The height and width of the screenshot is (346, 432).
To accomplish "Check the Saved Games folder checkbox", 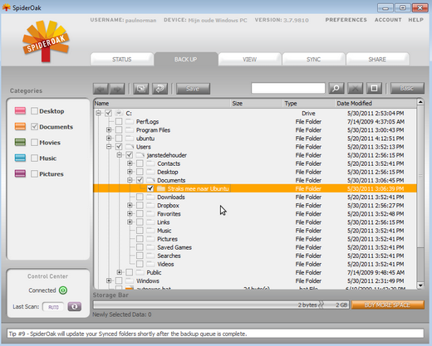I will coord(140,247).
